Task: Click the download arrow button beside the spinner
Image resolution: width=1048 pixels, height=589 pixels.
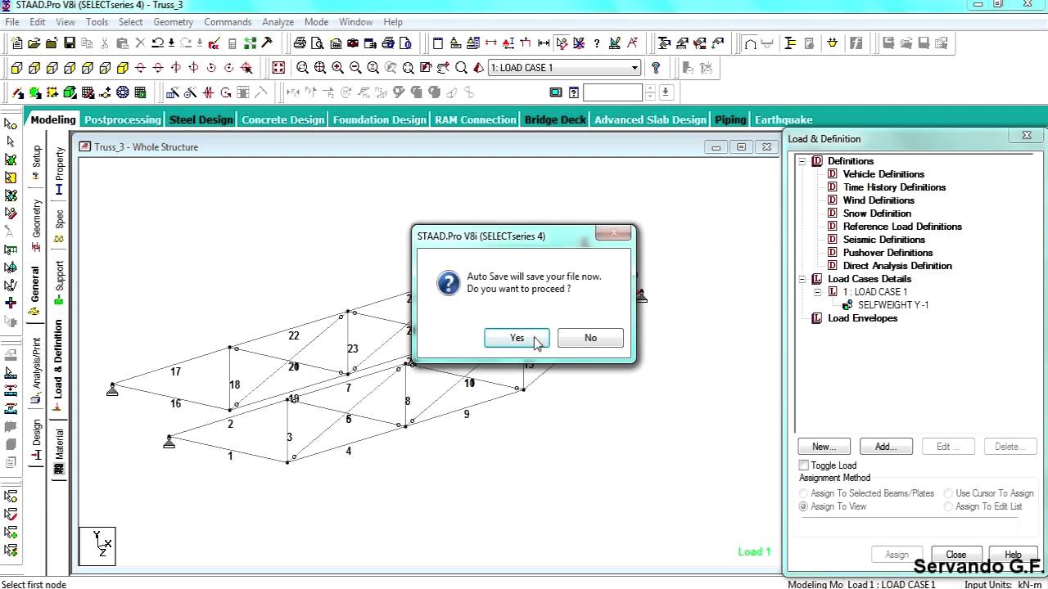Action: click(x=666, y=92)
